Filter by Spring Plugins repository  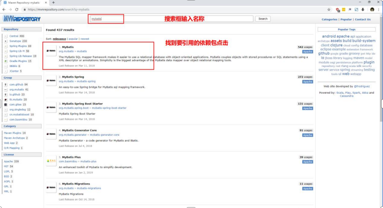[x=18, y=46]
